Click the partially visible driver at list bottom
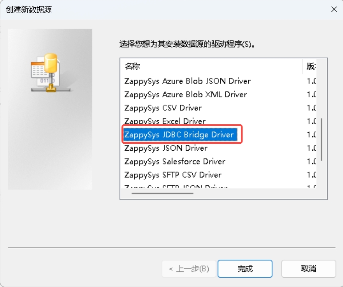The width and height of the screenshot is (343, 287). tap(176, 187)
